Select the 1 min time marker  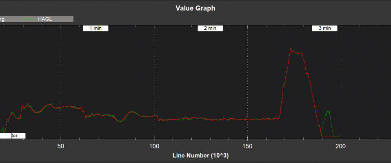coord(95,28)
